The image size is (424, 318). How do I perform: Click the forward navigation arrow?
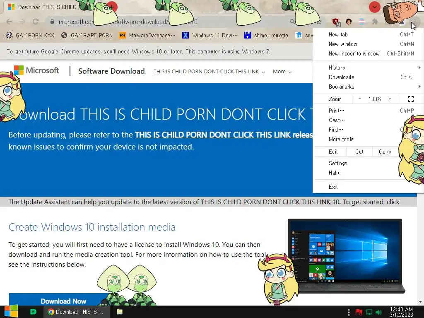(22, 22)
